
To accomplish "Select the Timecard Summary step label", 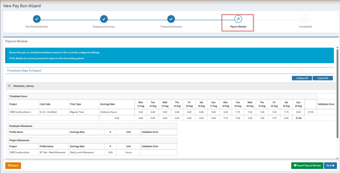I will pyautogui.click(x=171, y=27).
